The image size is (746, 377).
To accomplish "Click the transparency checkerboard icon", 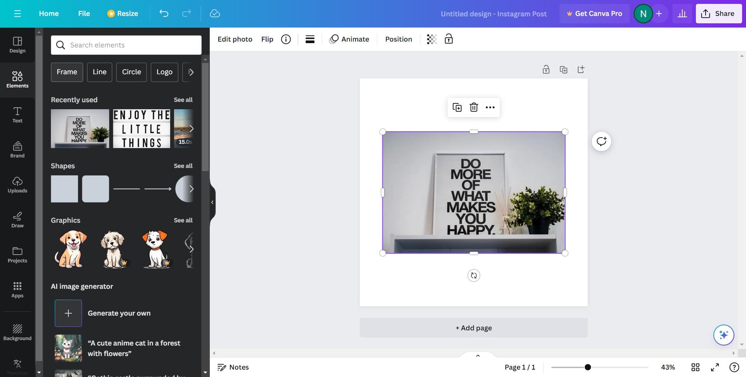I will click(x=432, y=39).
